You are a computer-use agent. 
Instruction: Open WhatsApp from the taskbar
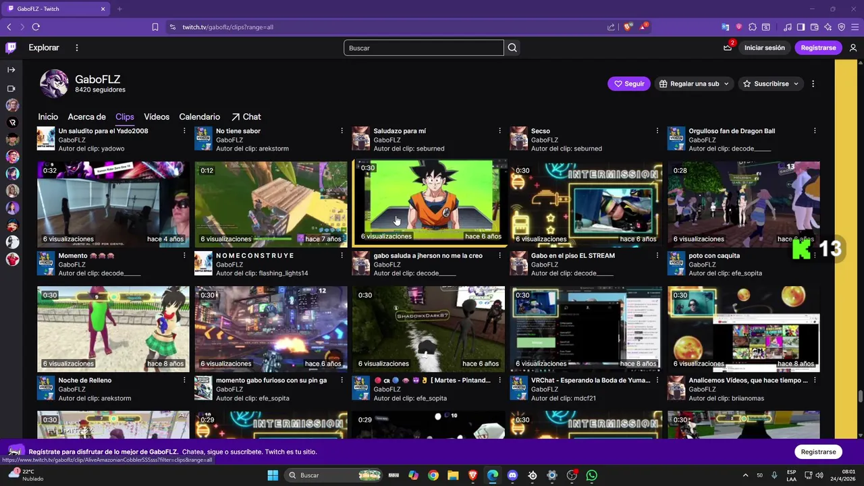coord(592,475)
